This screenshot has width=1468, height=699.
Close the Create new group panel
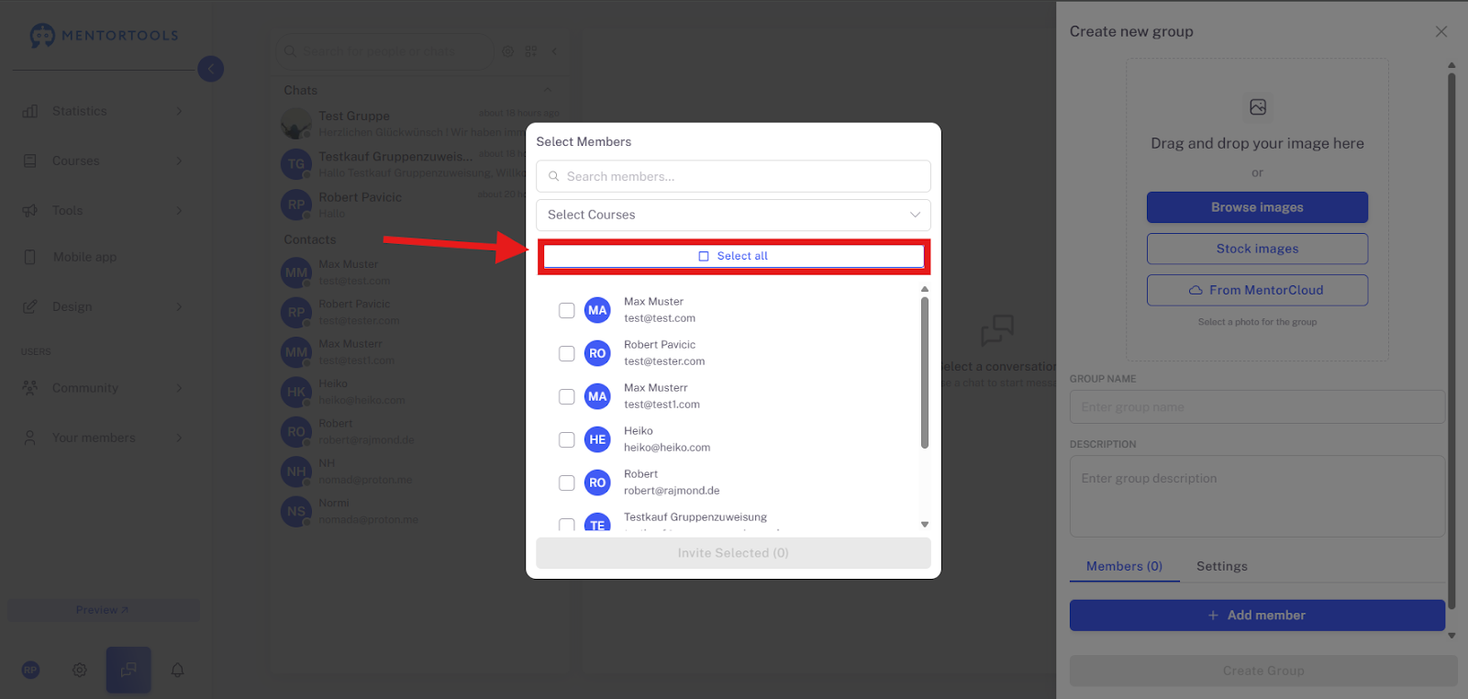1441,31
